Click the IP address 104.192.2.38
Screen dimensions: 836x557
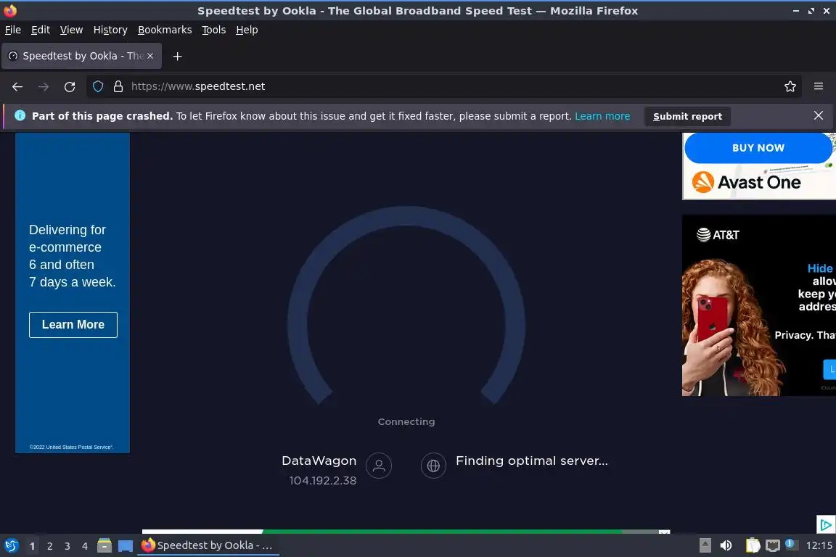(322, 480)
